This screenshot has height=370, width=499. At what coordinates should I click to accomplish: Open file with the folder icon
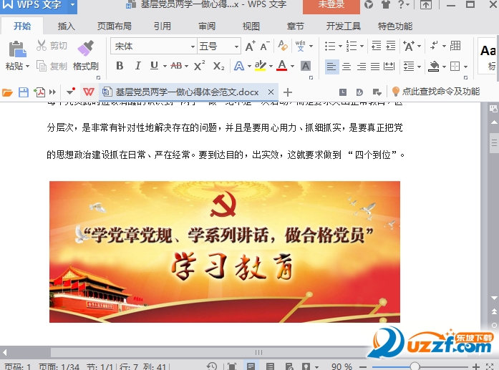(x=7, y=92)
